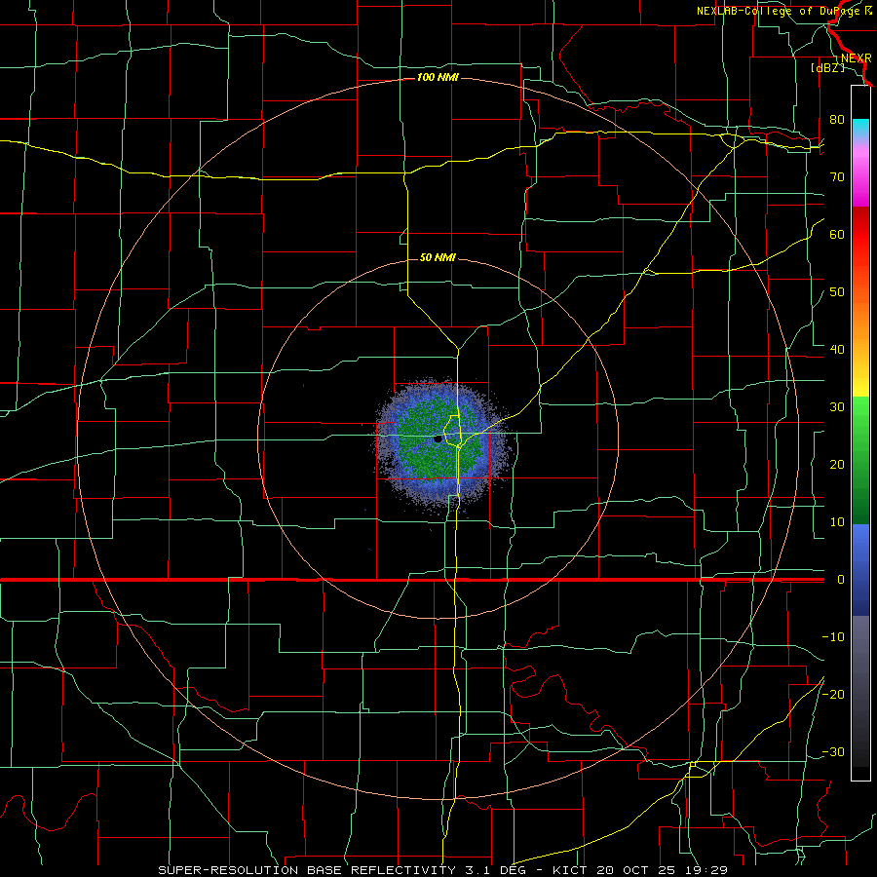Click the 0 dBZ label on color scale

click(841, 580)
